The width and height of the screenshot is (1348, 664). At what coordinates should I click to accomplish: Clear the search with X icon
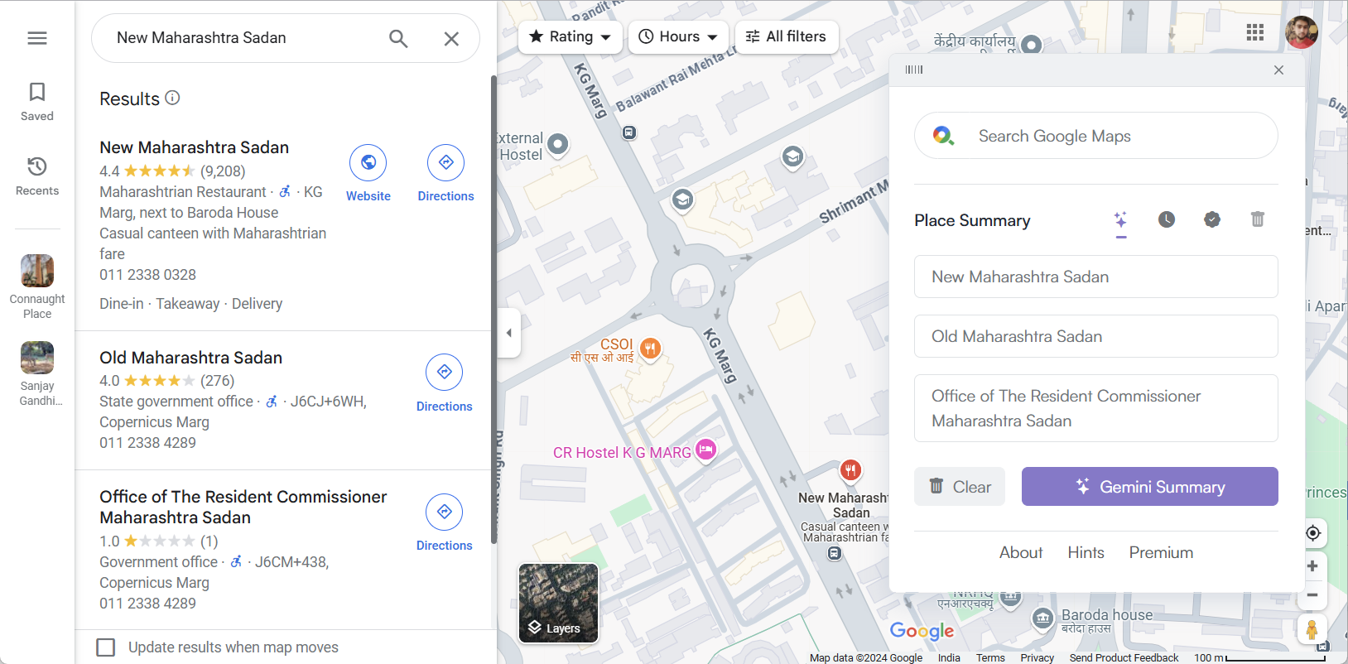point(451,38)
